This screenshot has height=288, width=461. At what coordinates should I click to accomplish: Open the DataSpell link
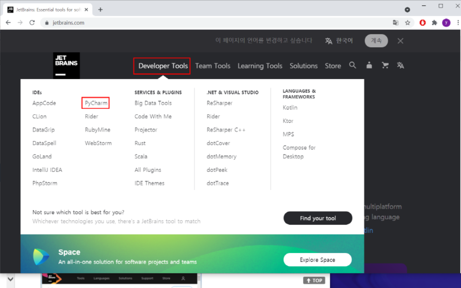click(44, 143)
